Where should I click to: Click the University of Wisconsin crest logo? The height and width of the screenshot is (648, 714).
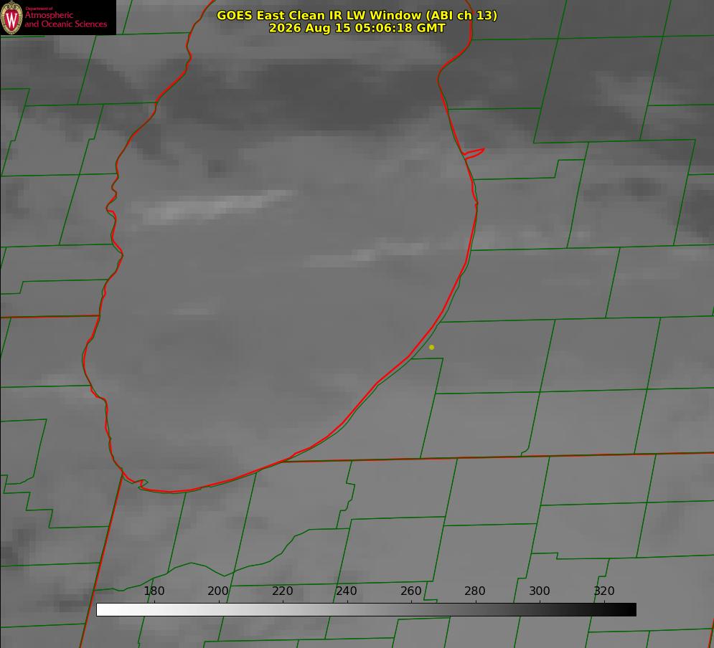tap(11, 17)
